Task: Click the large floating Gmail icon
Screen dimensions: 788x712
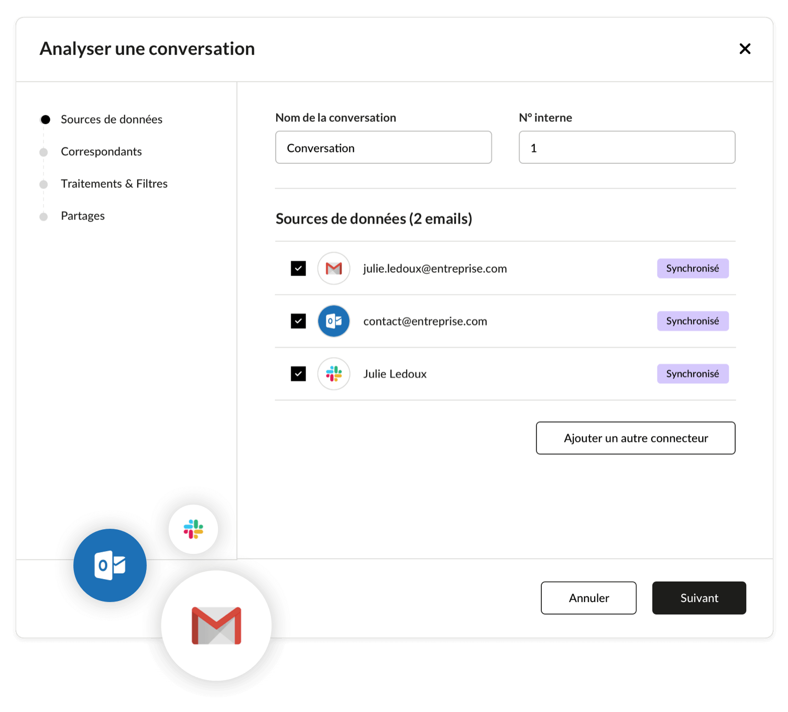Action: pyautogui.click(x=216, y=626)
